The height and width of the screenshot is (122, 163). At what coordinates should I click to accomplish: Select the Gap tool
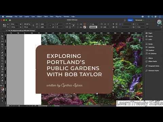(2, 42)
